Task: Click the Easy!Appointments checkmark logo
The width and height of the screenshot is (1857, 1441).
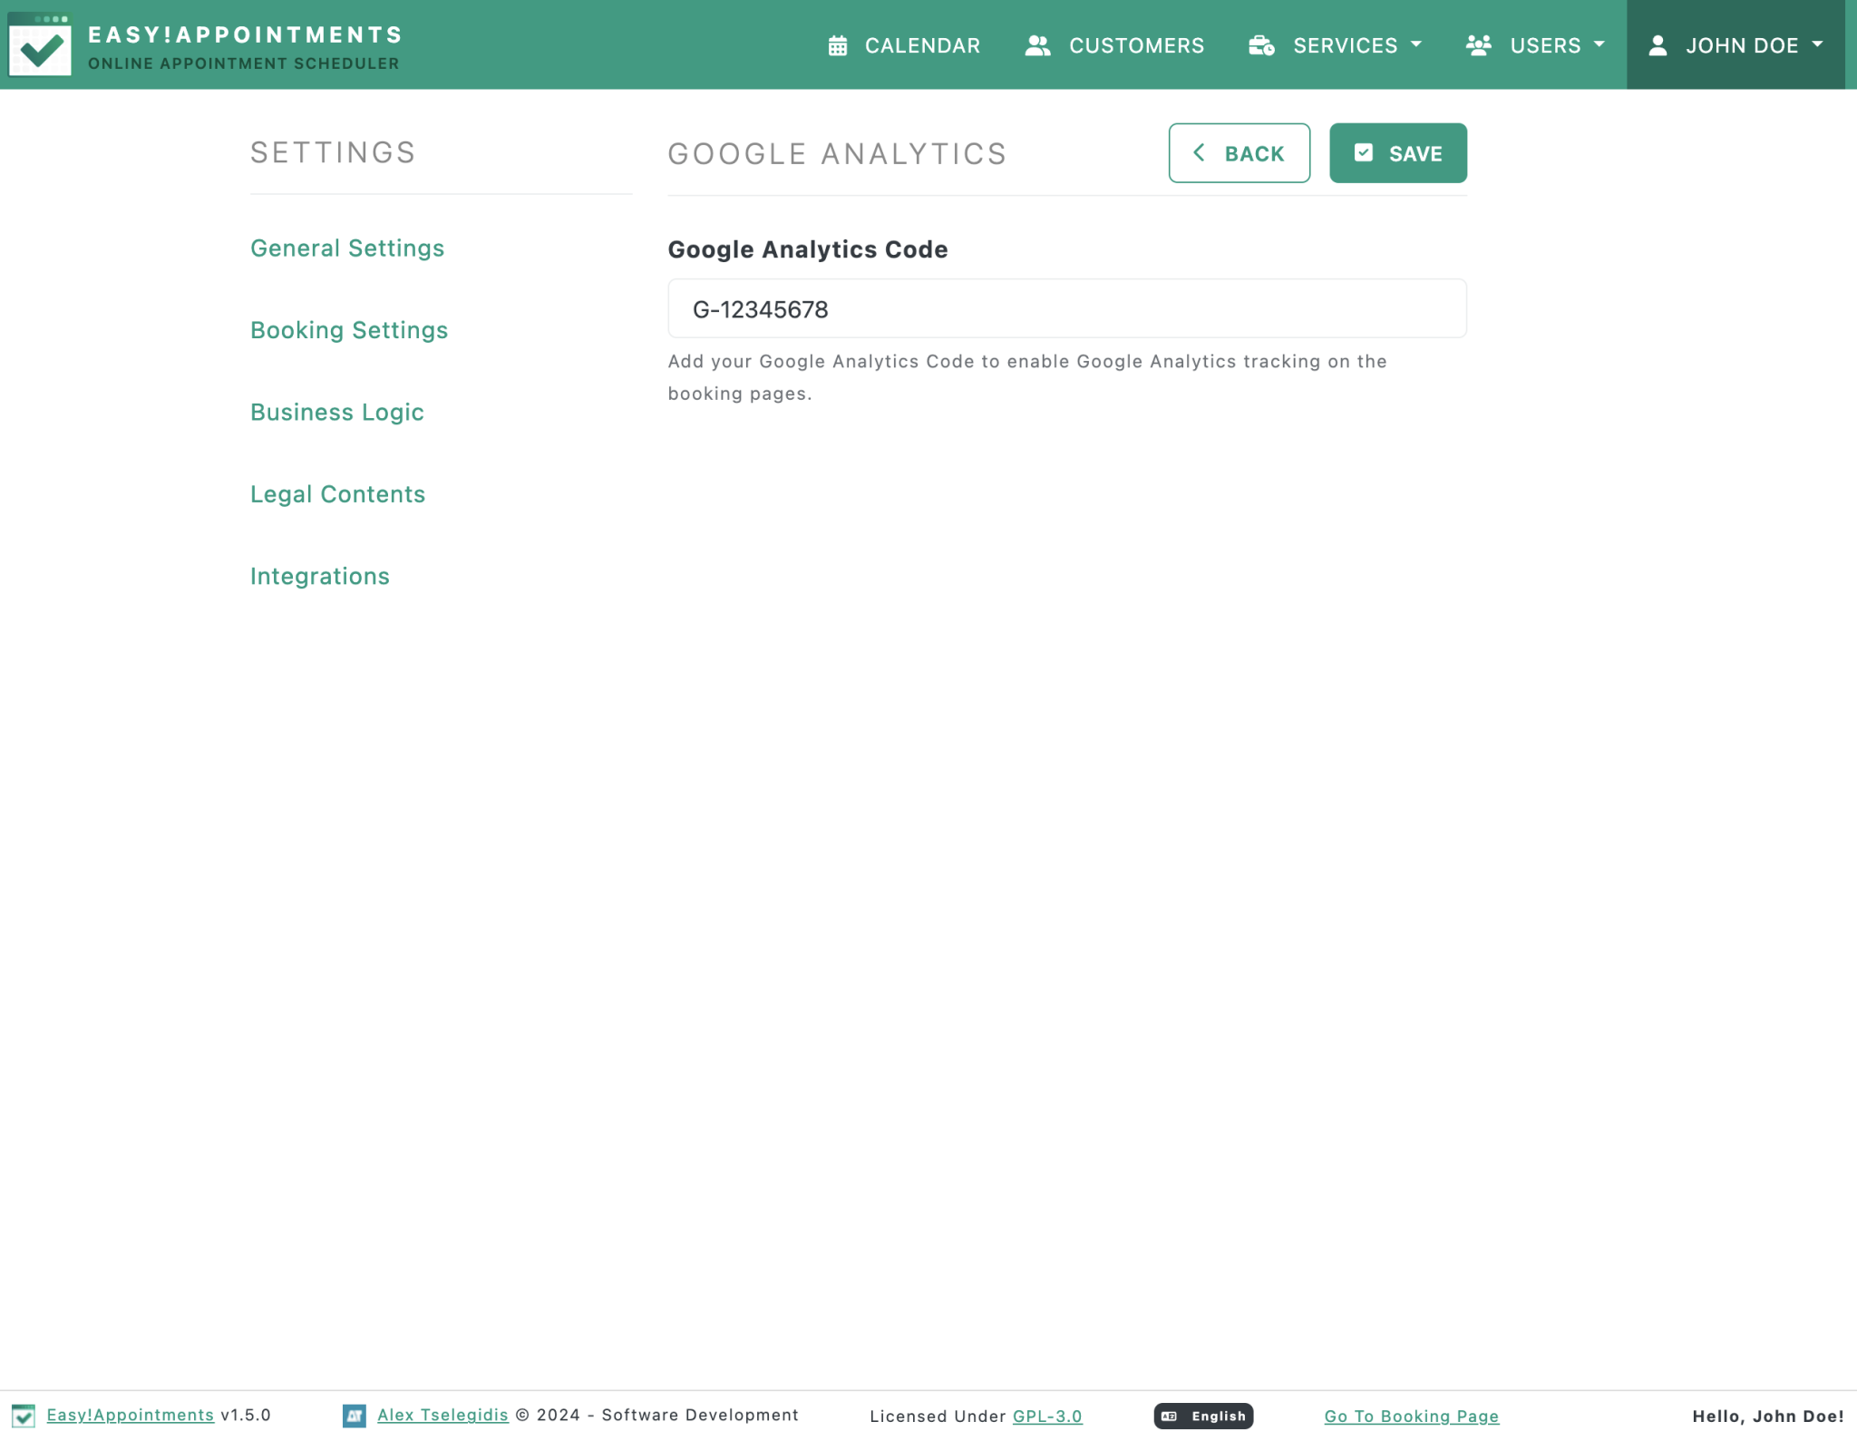Action: [41, 45]
